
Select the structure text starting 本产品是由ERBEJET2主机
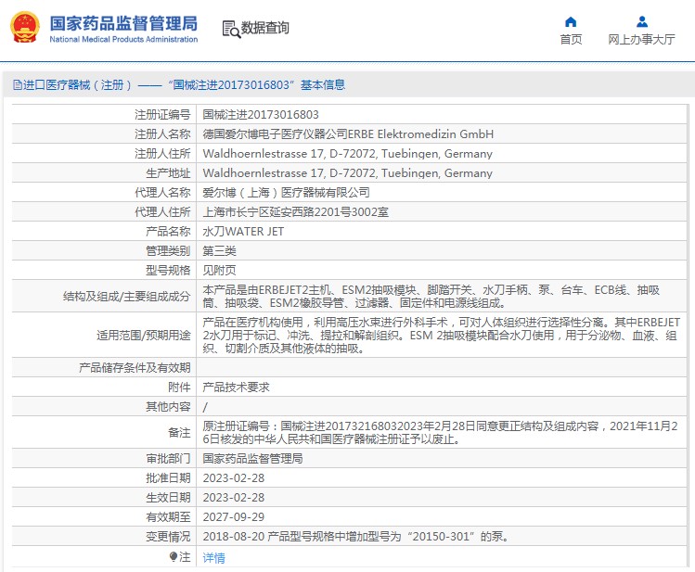point(431,297)
